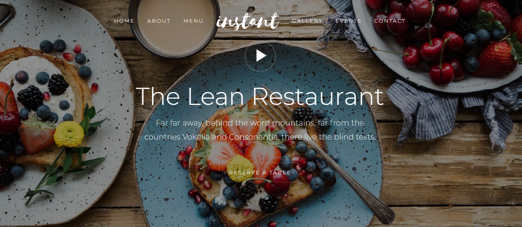Image resolution: width=522 pixels, height=227 pixels.
Task: Click the yellow flower on white plate
Action: [69, 134]
